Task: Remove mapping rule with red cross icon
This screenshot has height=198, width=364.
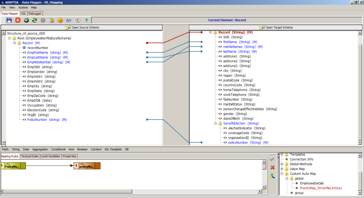Action: coord(272,167)
